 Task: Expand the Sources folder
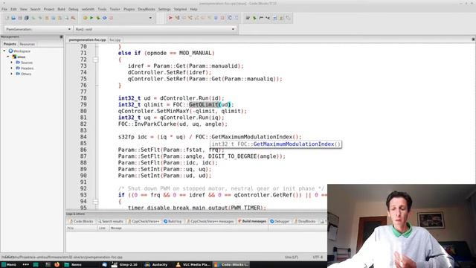pyautogui.click(x=12, y=63)
